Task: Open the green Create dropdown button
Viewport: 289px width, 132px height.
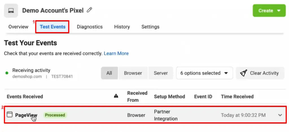Action: 269,11
